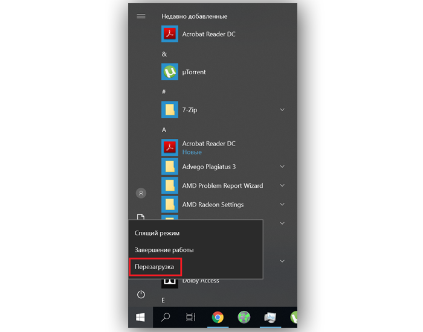The width and height of the screenshot is (423, 332).
Task: Choose Спящий режим from power menu
Action: [157, 233]
